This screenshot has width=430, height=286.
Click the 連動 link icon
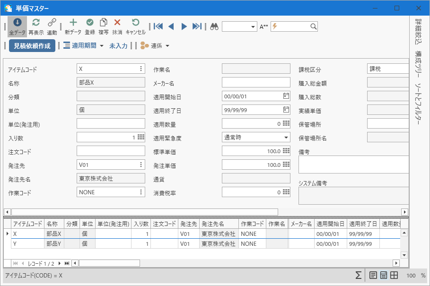point(52,23)
